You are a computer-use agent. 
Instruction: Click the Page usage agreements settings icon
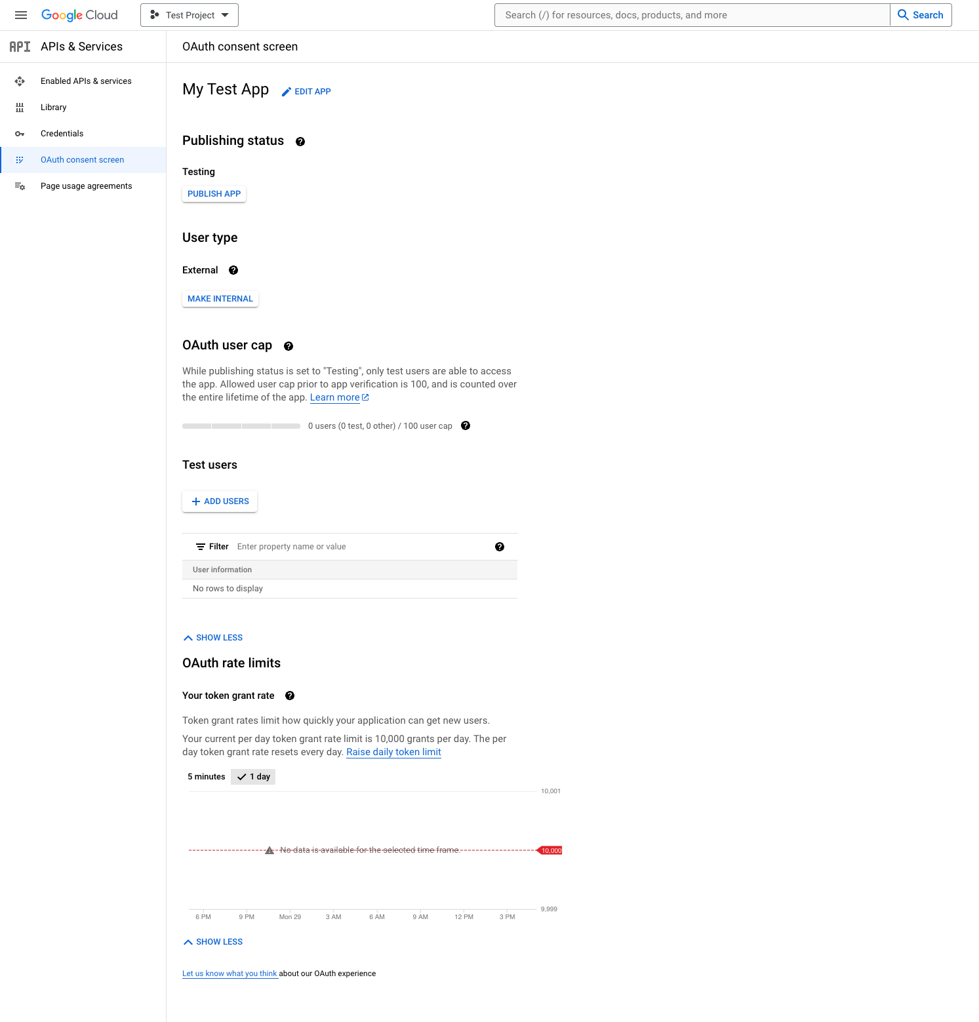20,186
